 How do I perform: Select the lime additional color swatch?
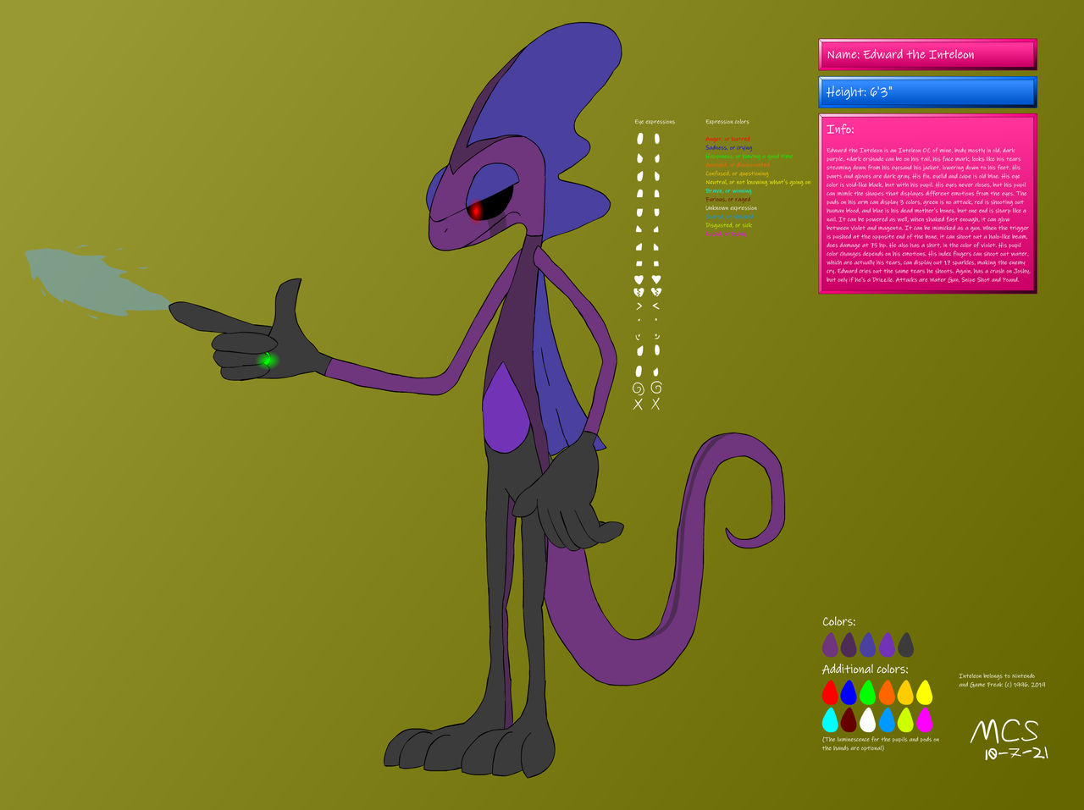[906, 719]
